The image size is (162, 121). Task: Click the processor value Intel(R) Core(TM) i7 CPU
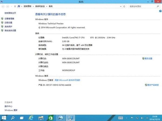pos(73,38)
